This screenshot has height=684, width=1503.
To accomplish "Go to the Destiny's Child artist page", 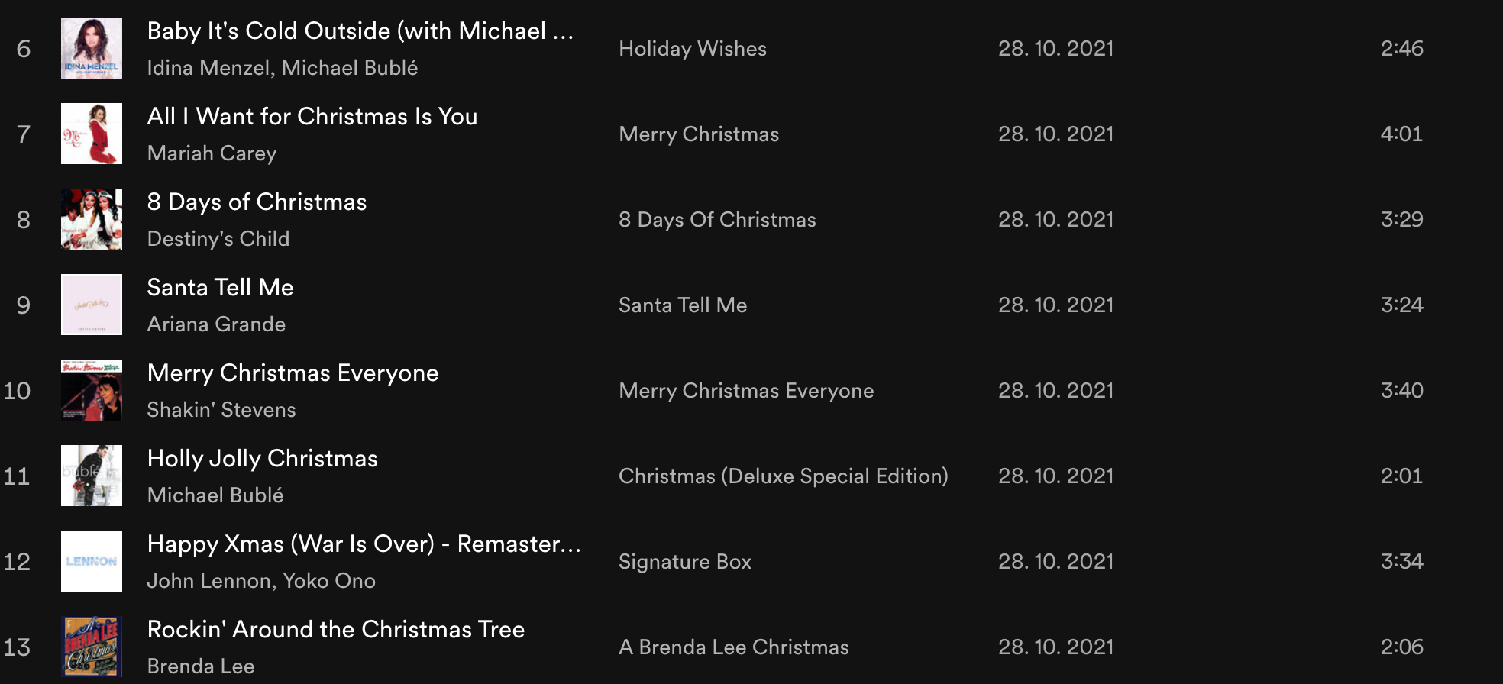I will (218, 239).
